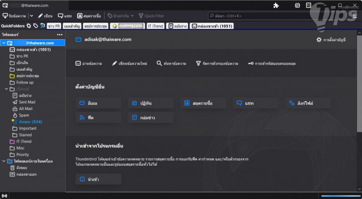Screen dimensions: 362x199
Task: Click the vertical scrollbar of account page
Action: click(x=360, y=84)
